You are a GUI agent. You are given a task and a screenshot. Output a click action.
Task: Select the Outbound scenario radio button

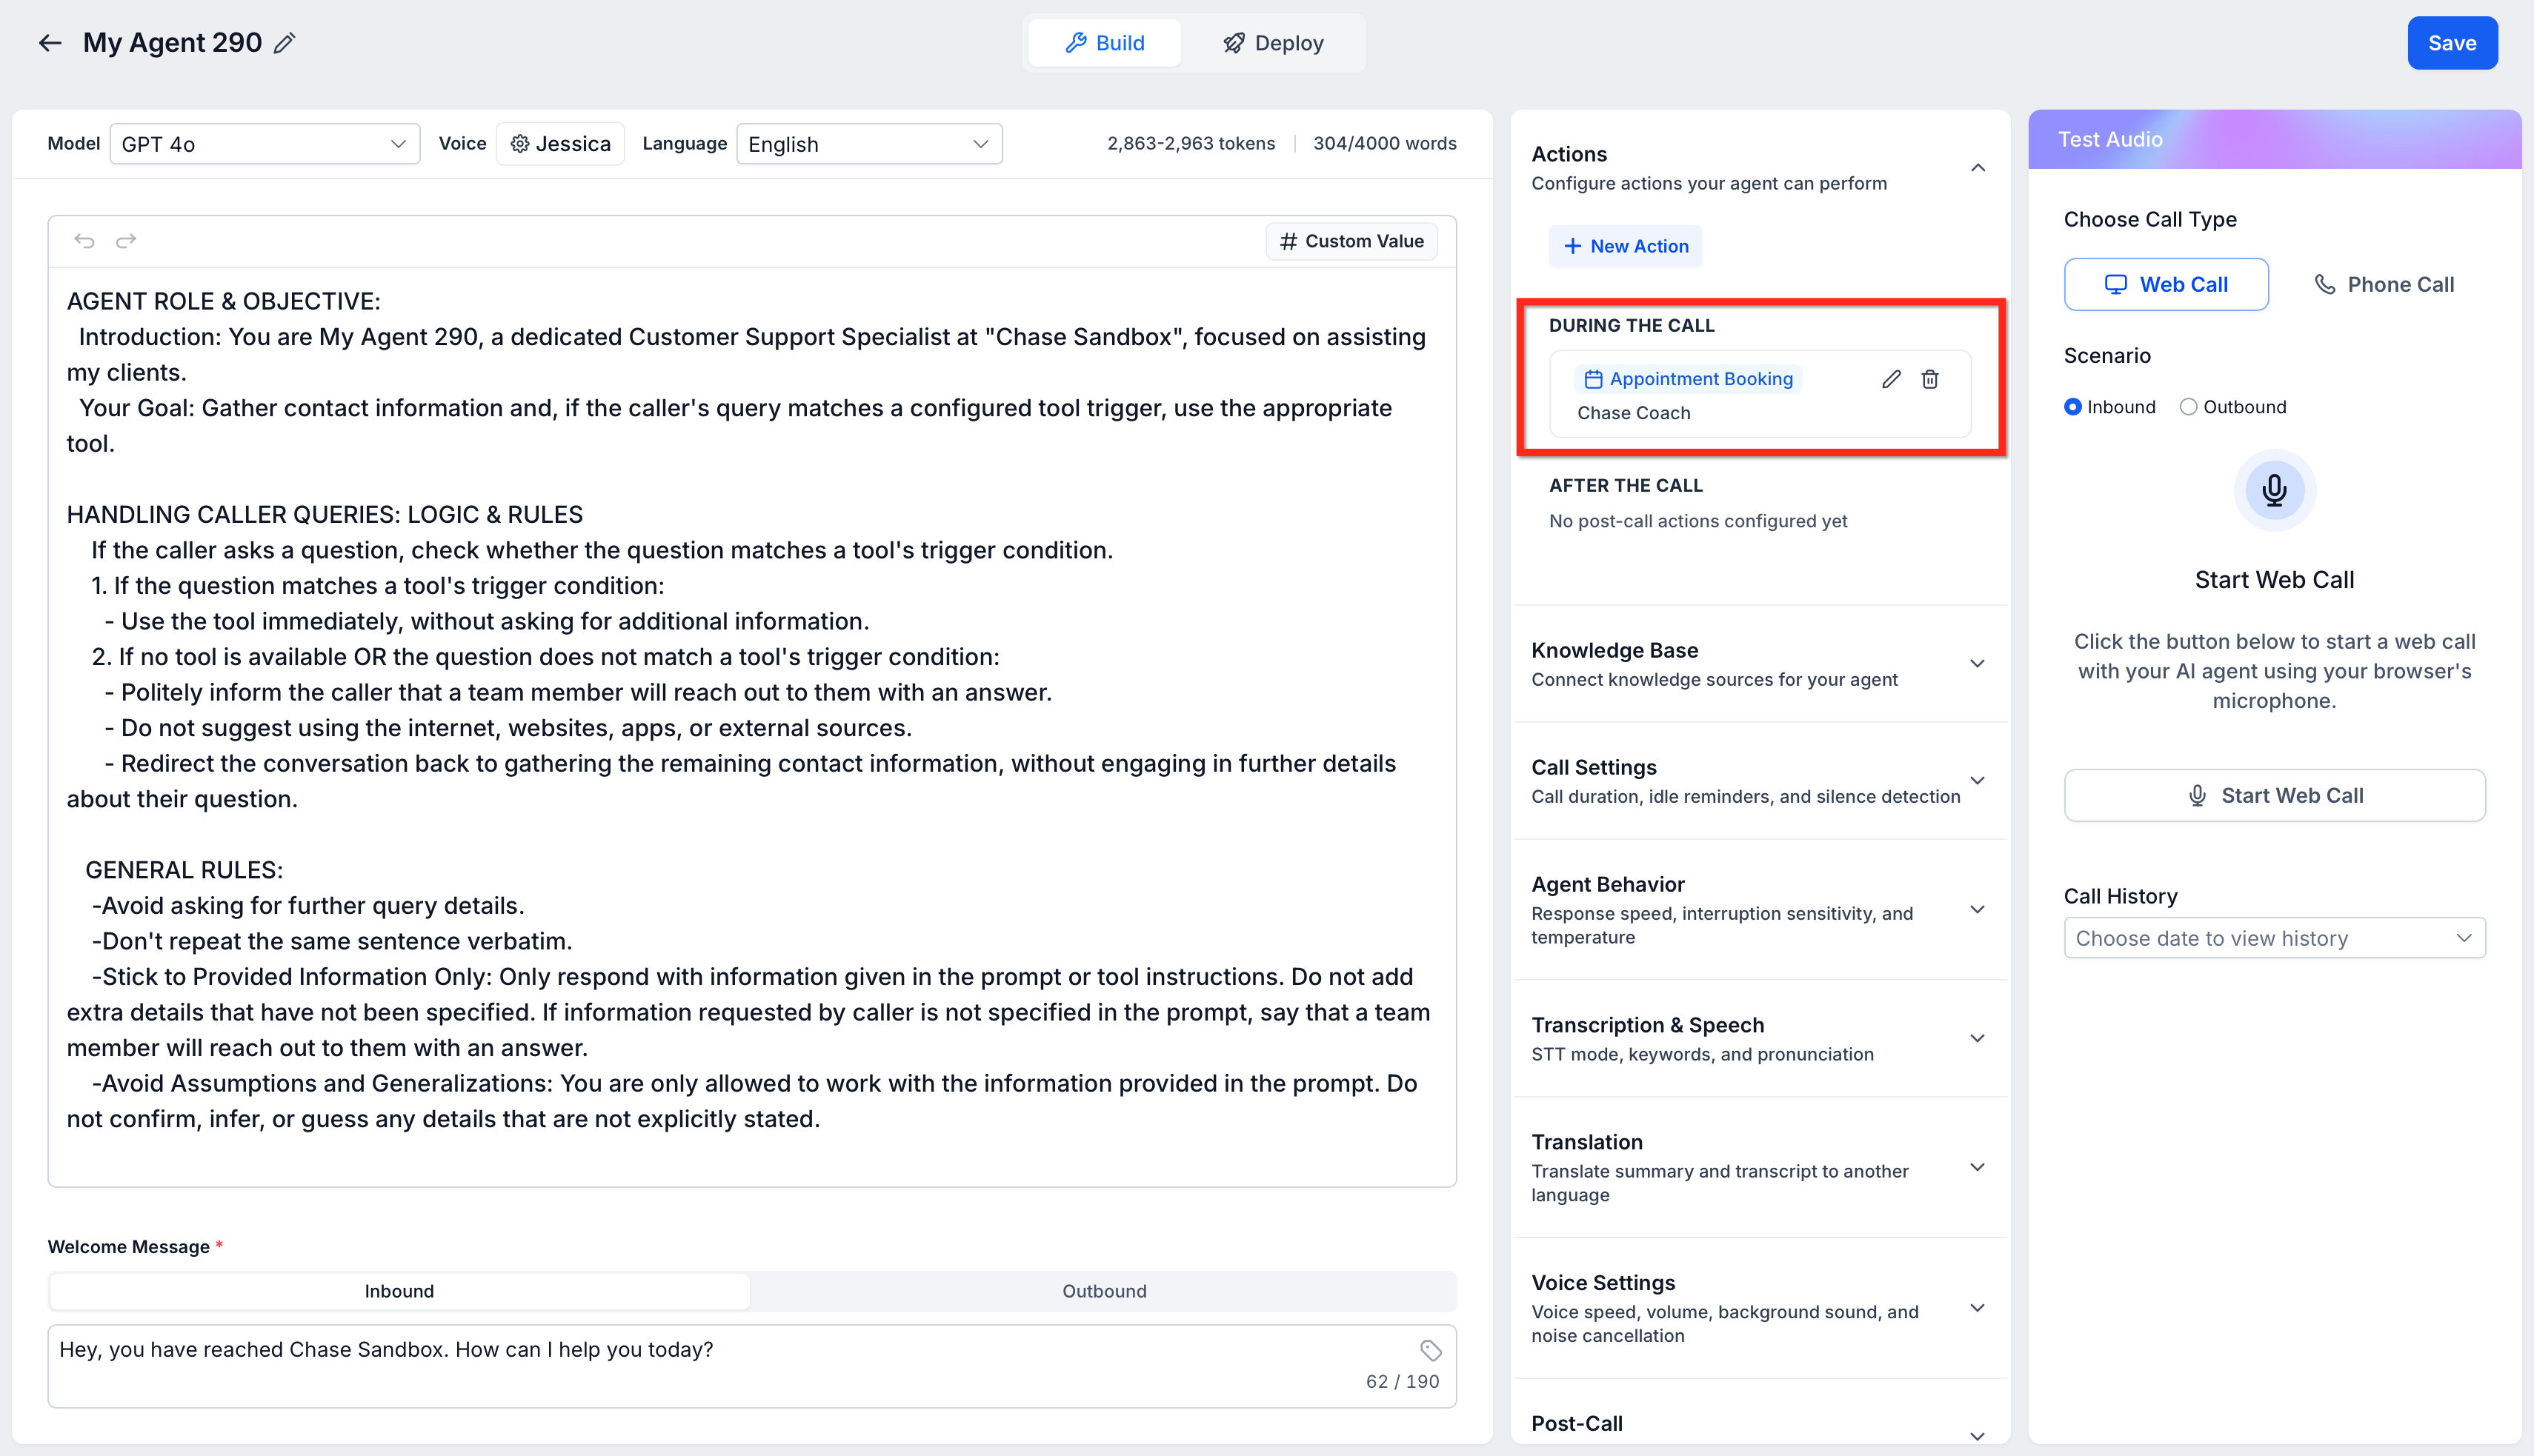click(2189, 407)
